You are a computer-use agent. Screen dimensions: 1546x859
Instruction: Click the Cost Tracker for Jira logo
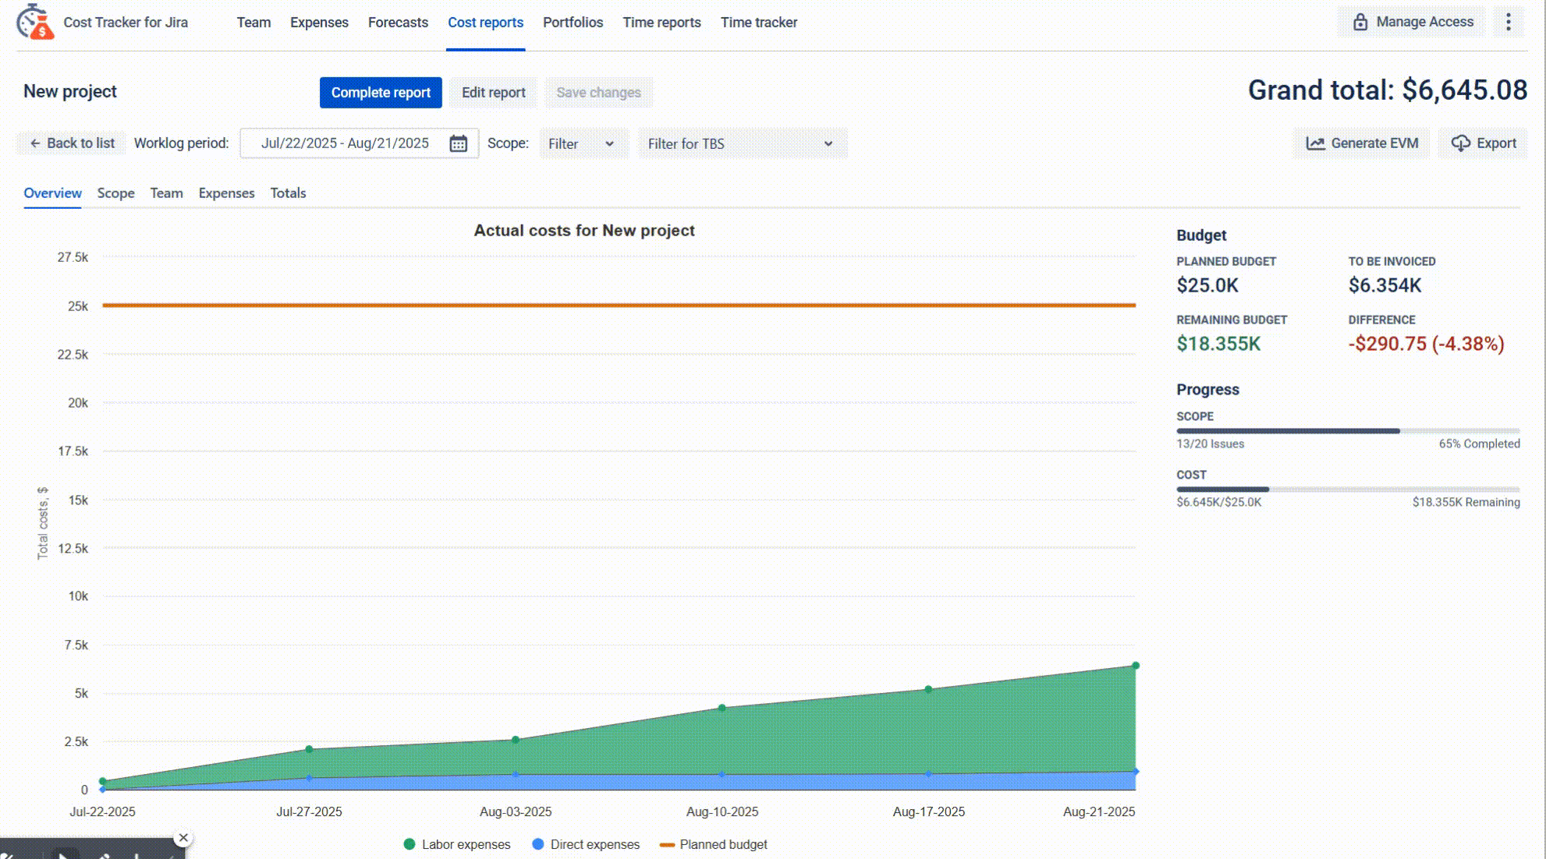point(35,22)
